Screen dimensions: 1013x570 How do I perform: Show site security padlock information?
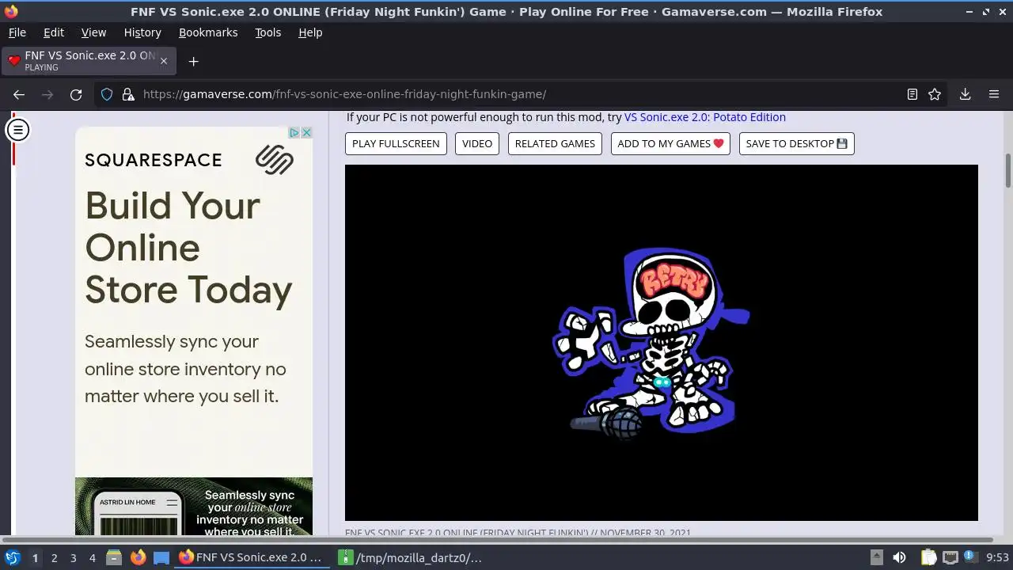pyautogui.click(x=128, y=94)
